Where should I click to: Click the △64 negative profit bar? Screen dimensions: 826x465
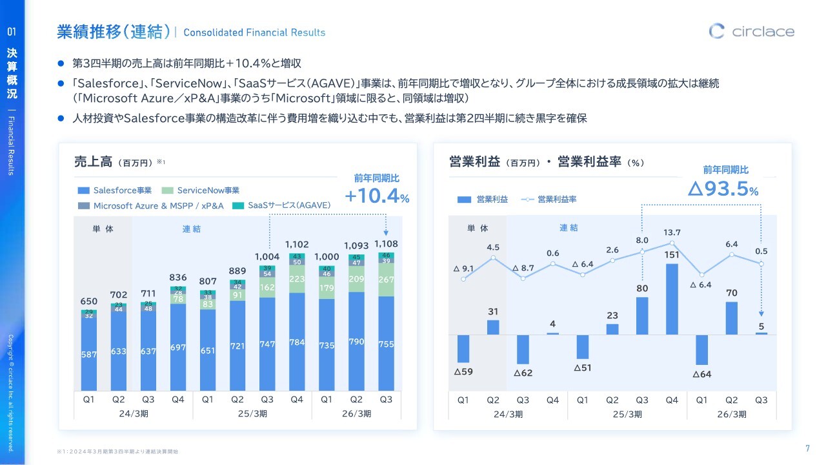click(701, 349)
